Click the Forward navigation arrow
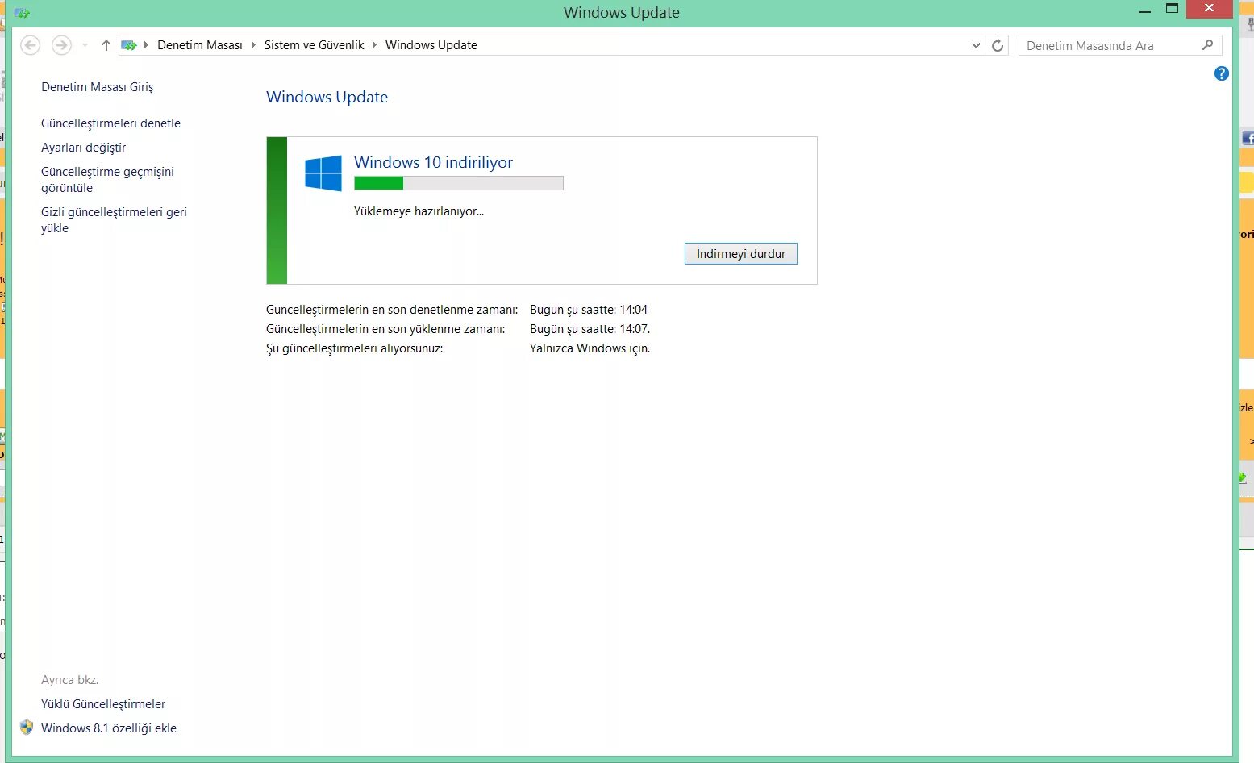 pos(61,45)
